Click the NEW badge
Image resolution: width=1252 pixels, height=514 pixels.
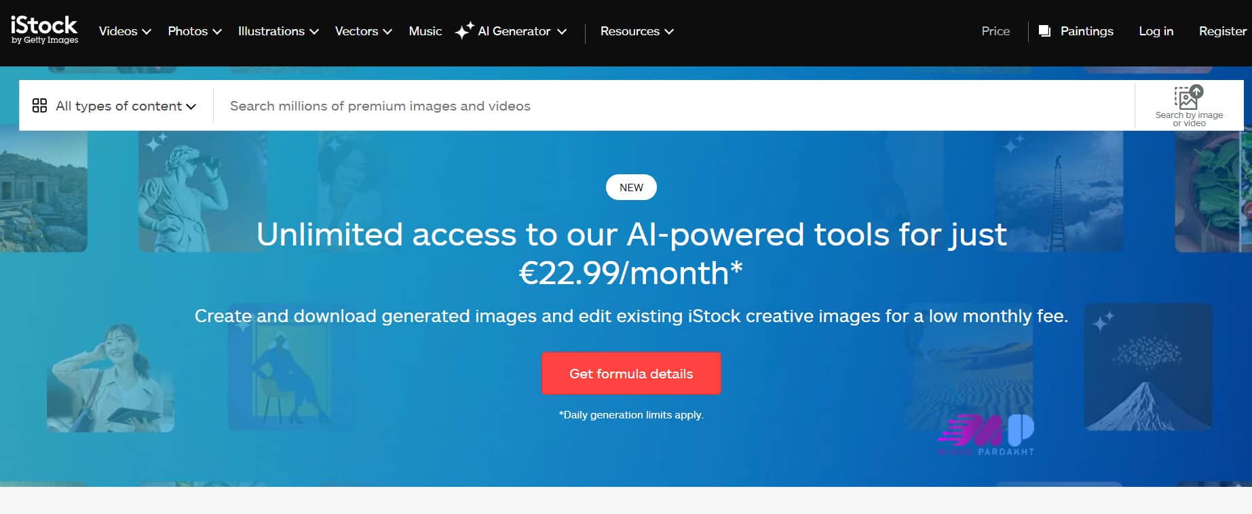[x=631, y=188]
